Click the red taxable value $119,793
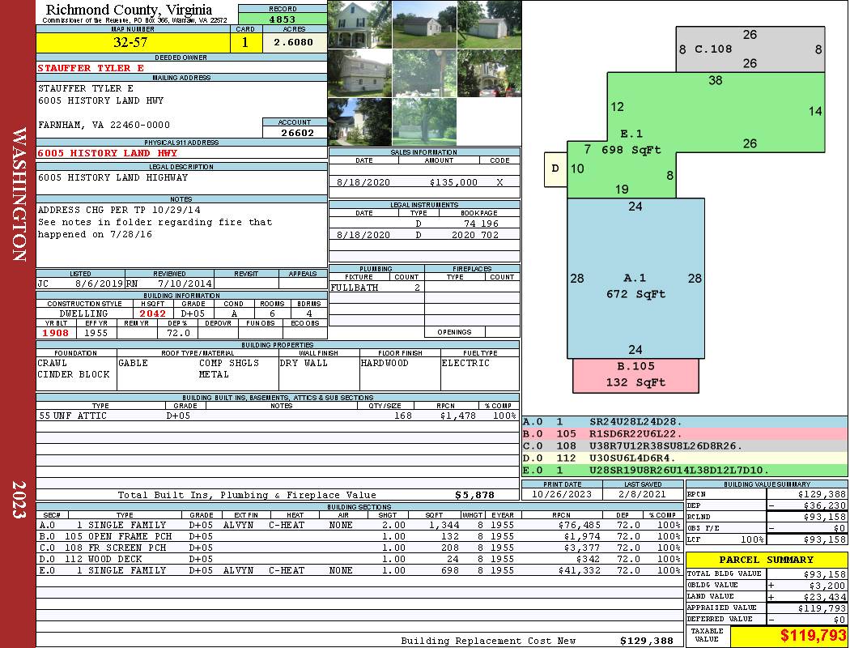The width and height of the screenshot is (850, 648). coord(789,635)
